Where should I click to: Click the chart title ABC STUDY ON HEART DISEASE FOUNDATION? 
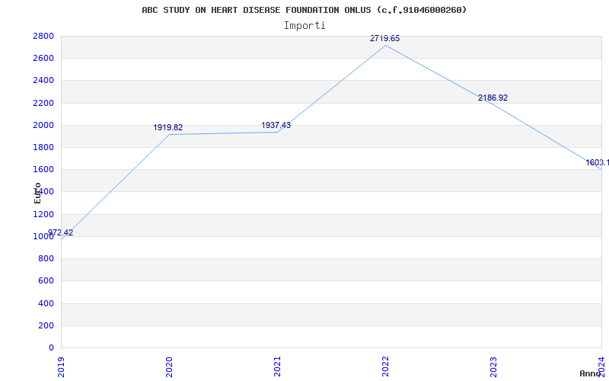pyautogui.click(x=304, y=10)
